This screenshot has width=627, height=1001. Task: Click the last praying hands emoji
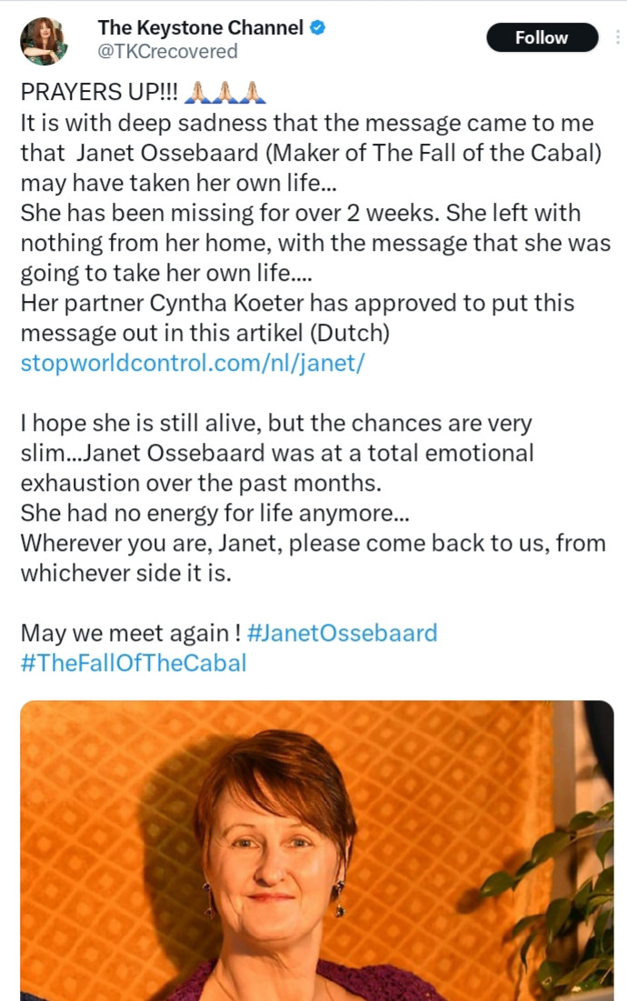tap(252, 93)
